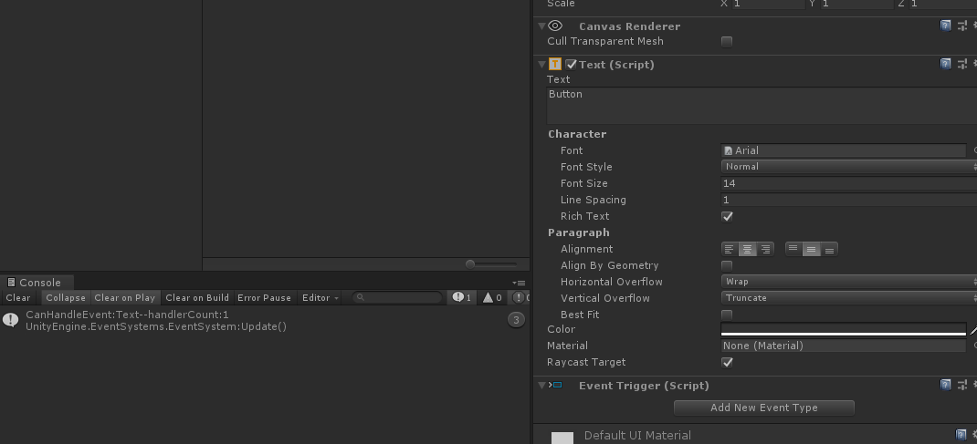Viewport: 977px width, 444px height.
Task: Toggle Clear on Play in Console
Action: click(x=124, y=298)
